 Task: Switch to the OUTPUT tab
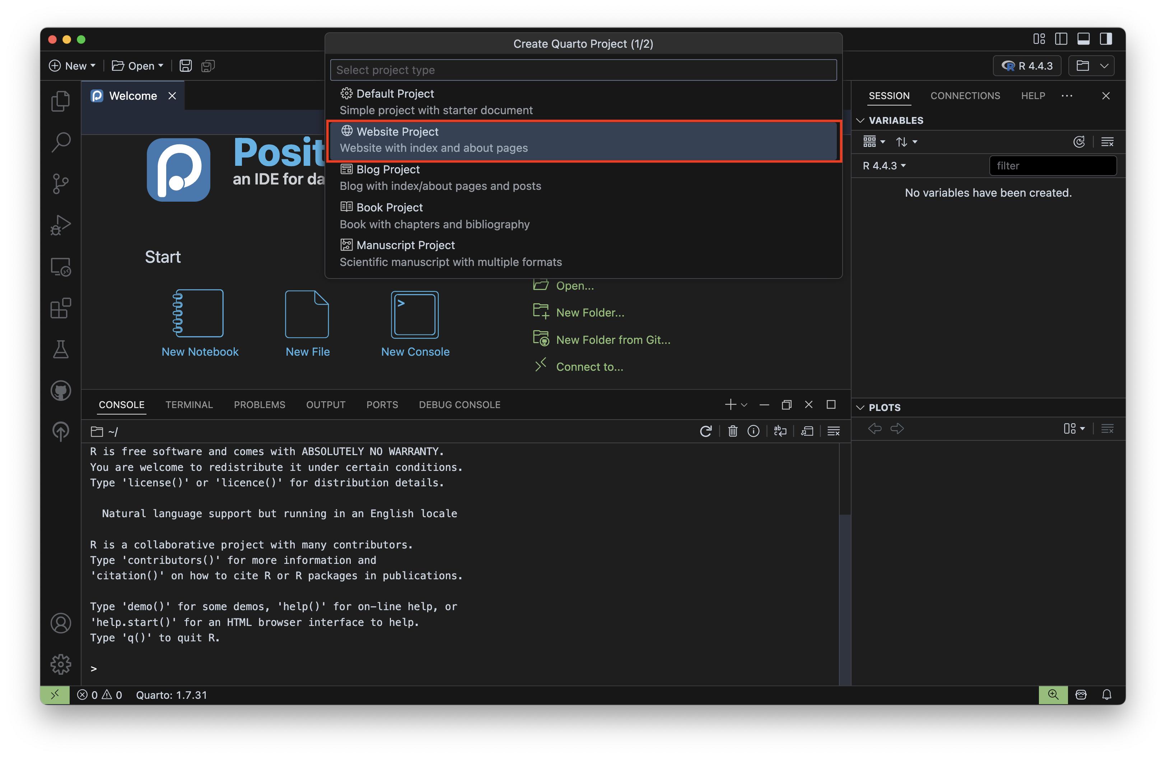(326, 404)
